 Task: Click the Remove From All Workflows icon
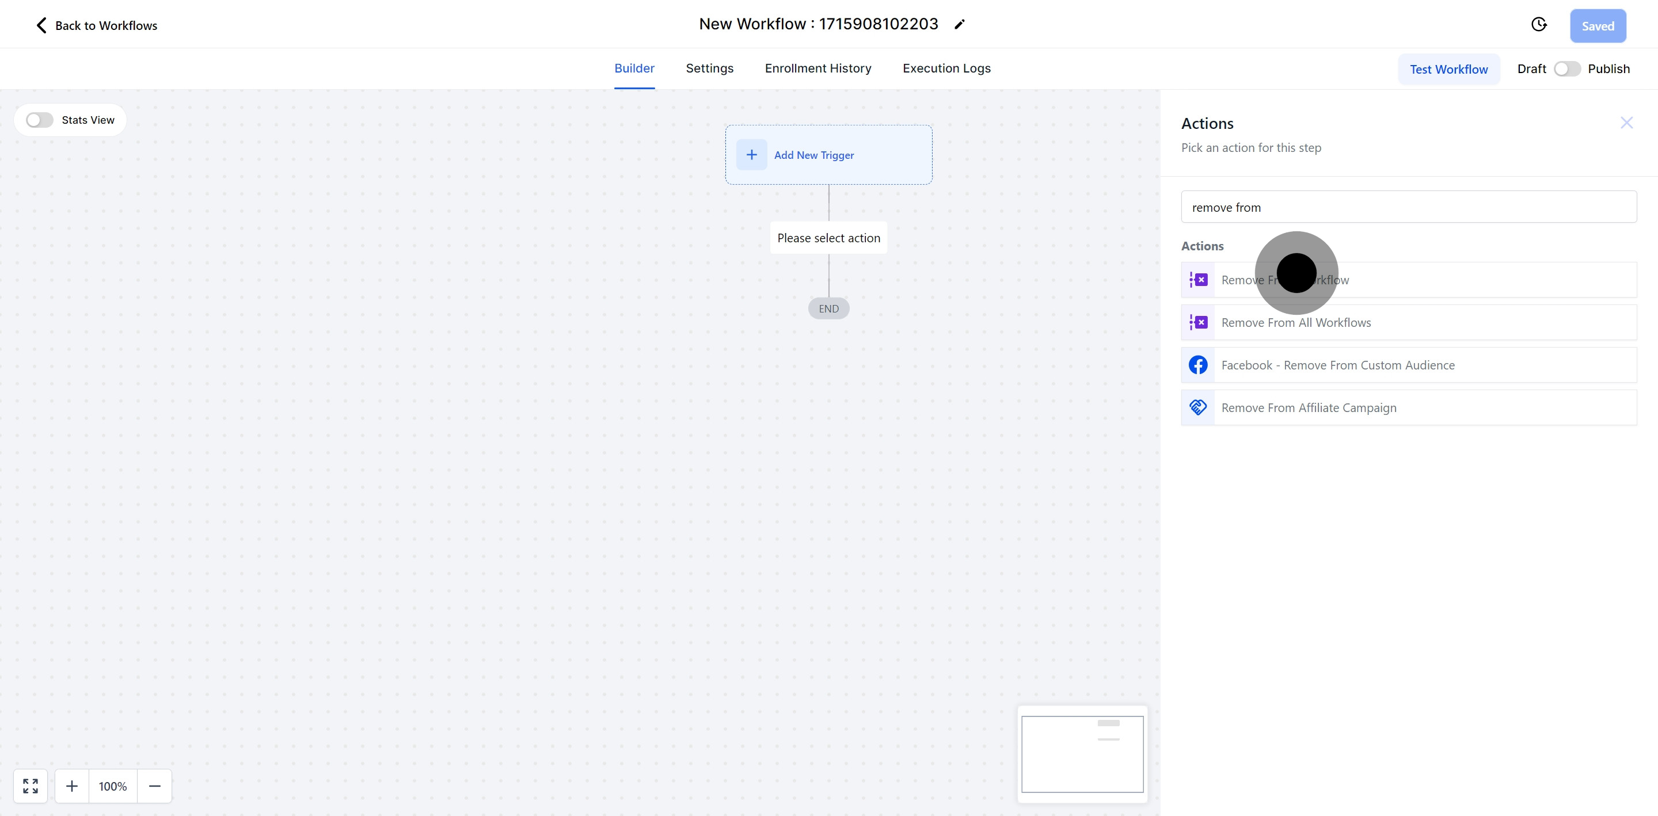click(x=1198, y=322)
